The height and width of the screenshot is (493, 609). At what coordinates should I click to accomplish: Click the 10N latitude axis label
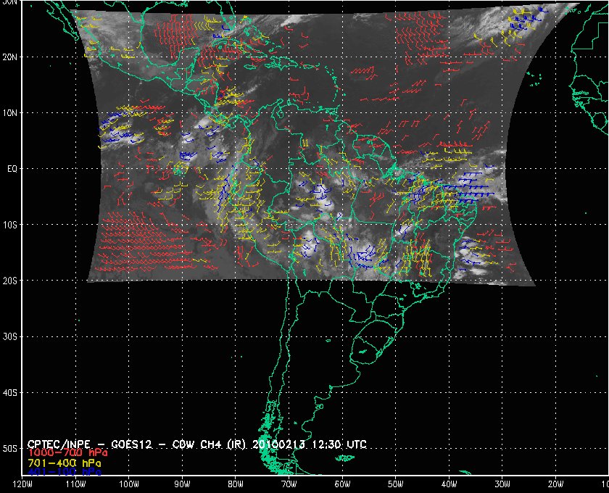pyautogui.click(x=10, y=112)
